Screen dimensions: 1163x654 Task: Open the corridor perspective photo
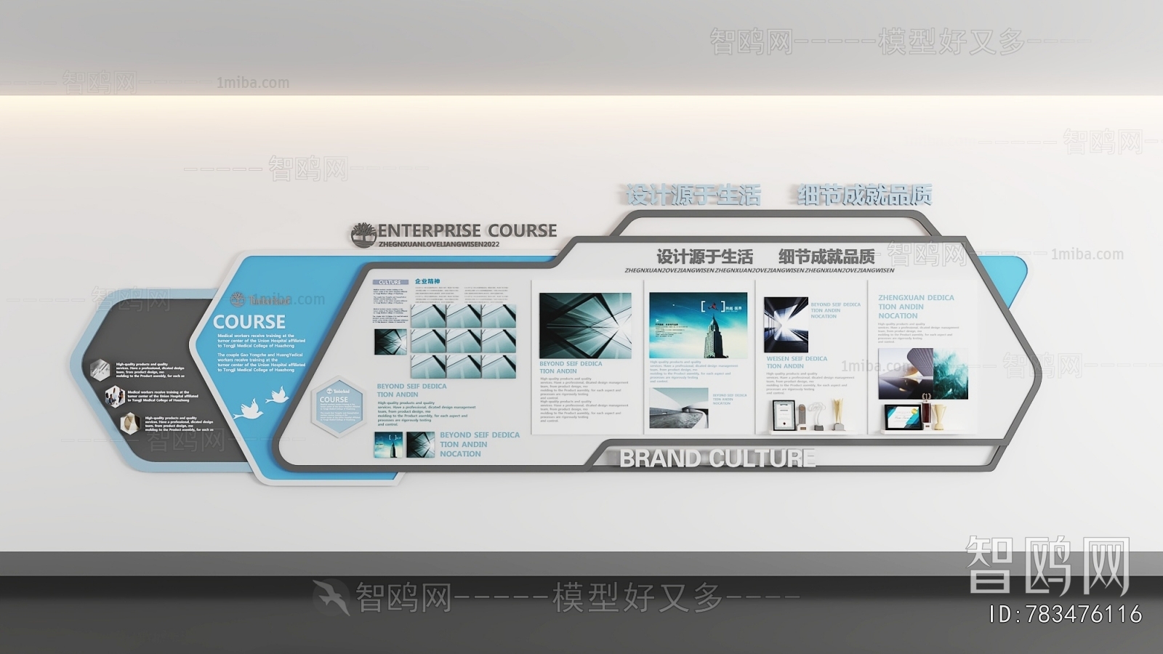point(785,324)
